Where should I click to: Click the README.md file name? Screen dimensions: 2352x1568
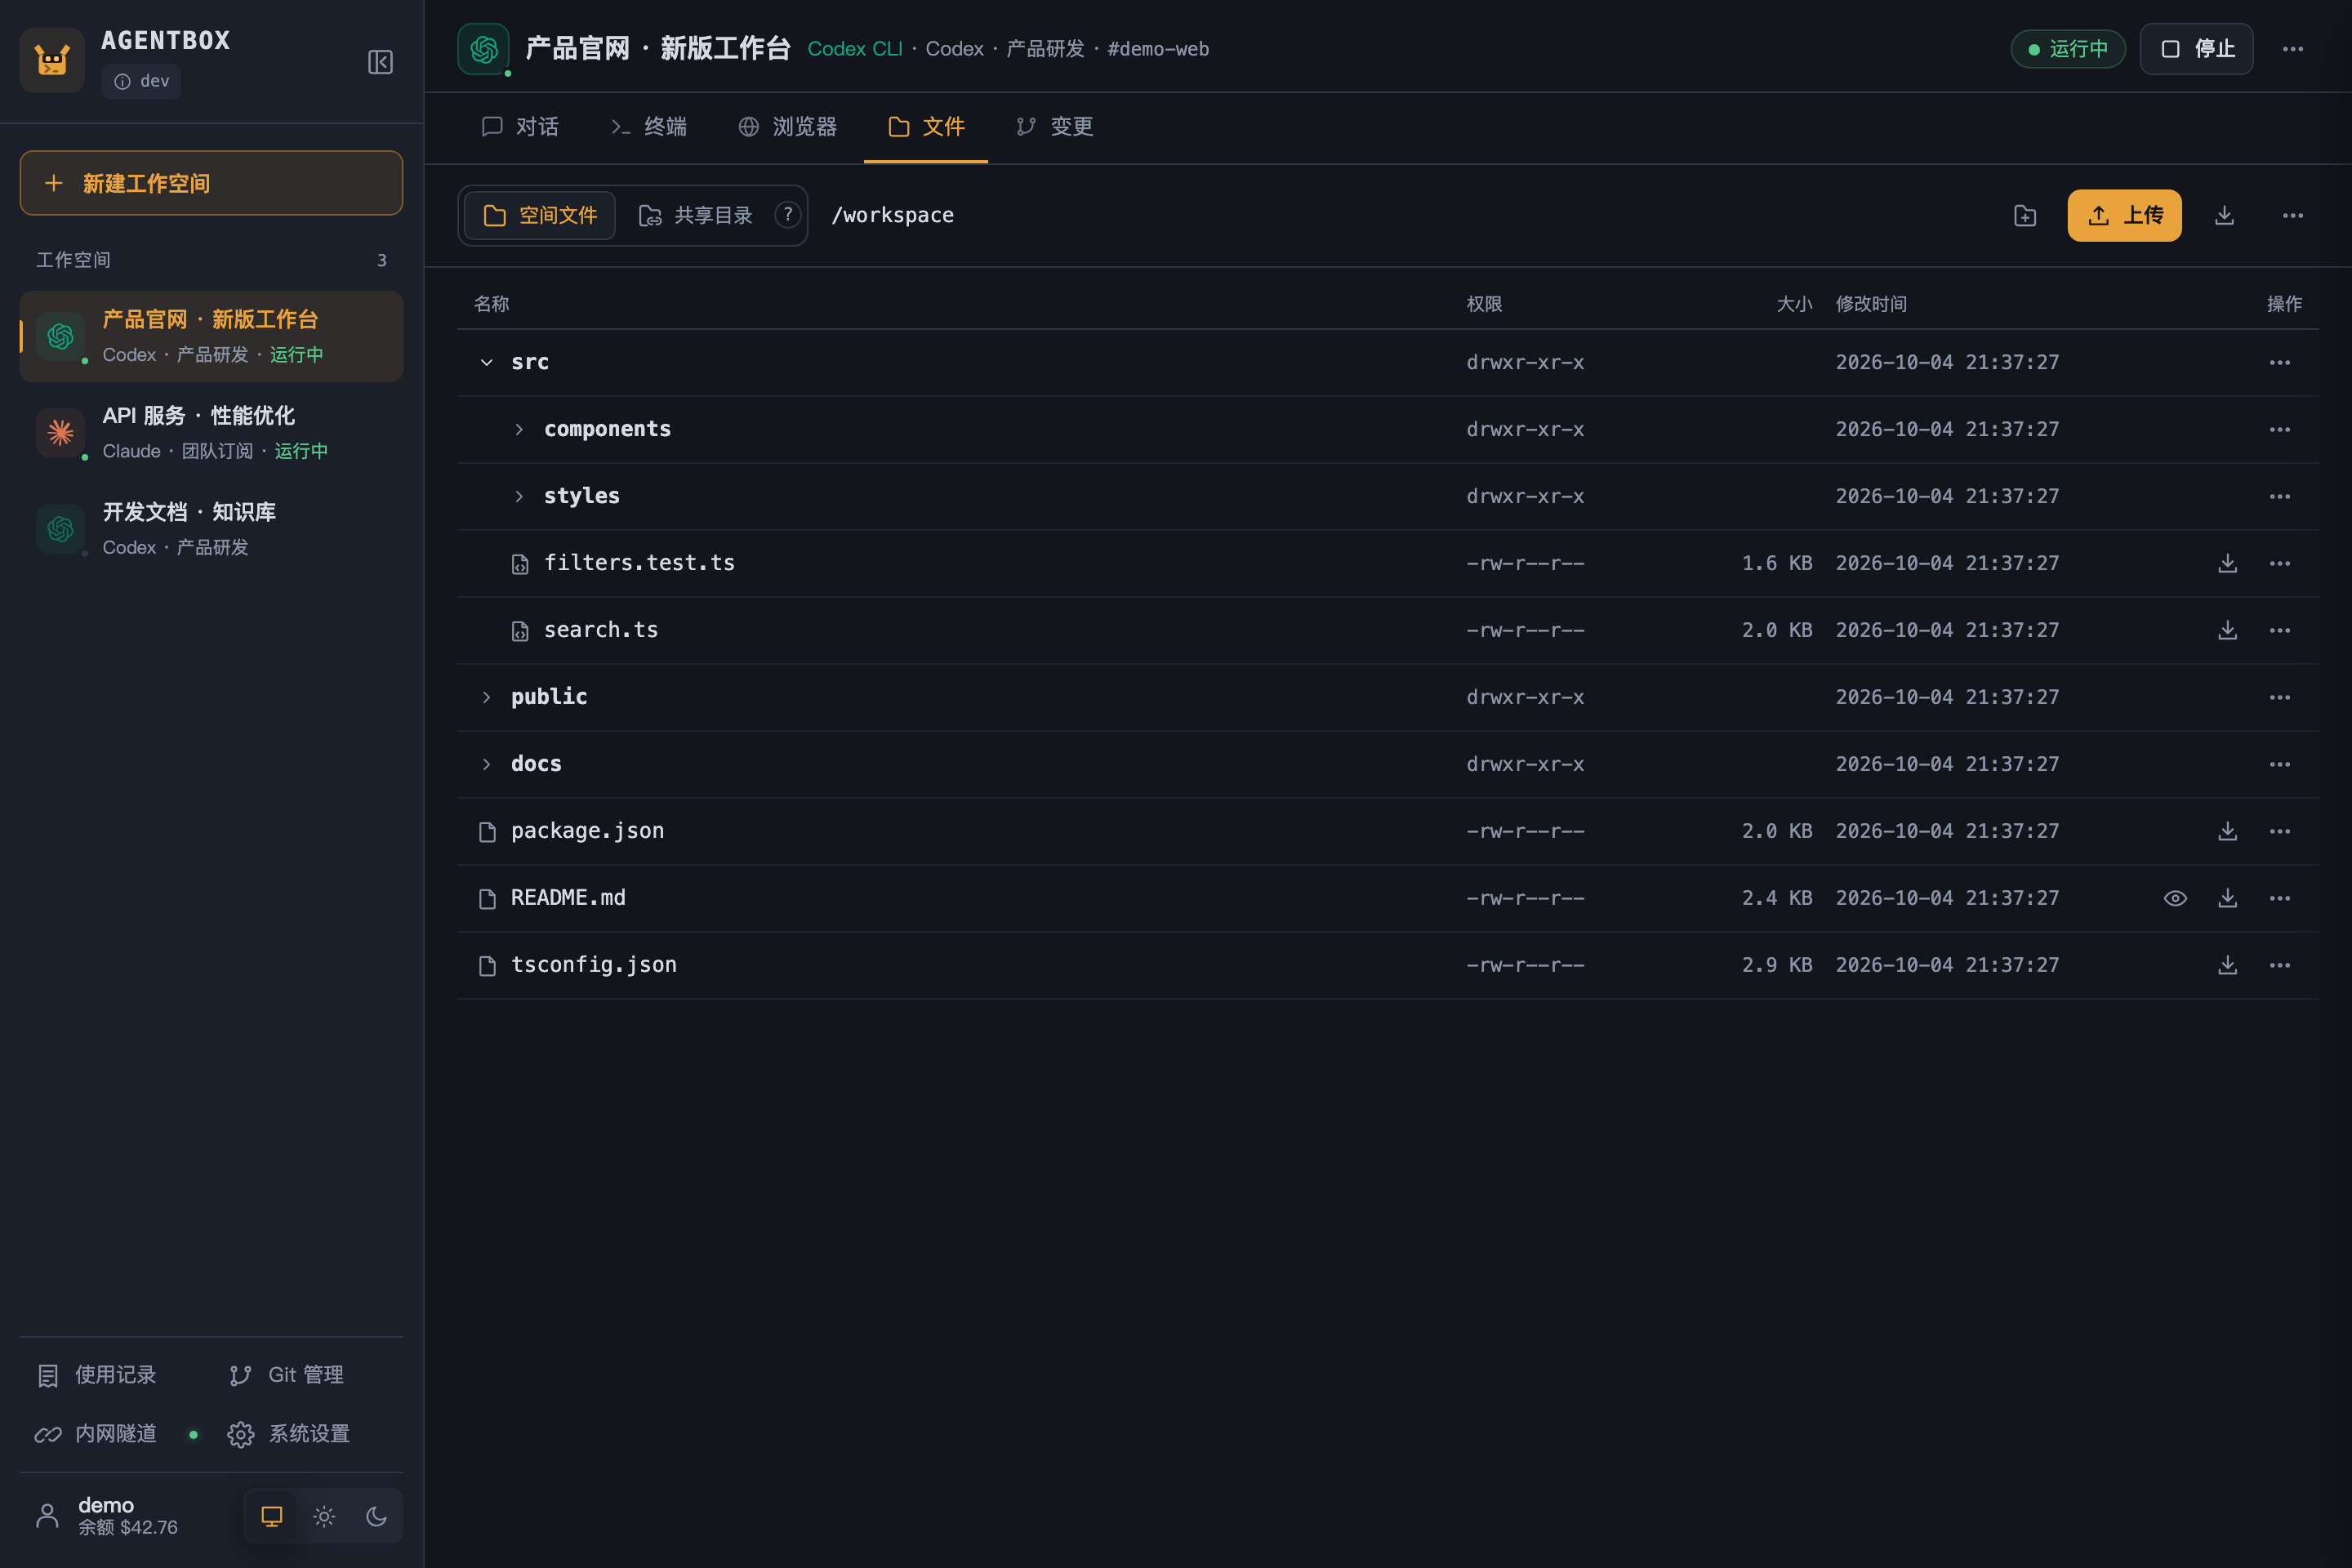click(x=568, y=898)
